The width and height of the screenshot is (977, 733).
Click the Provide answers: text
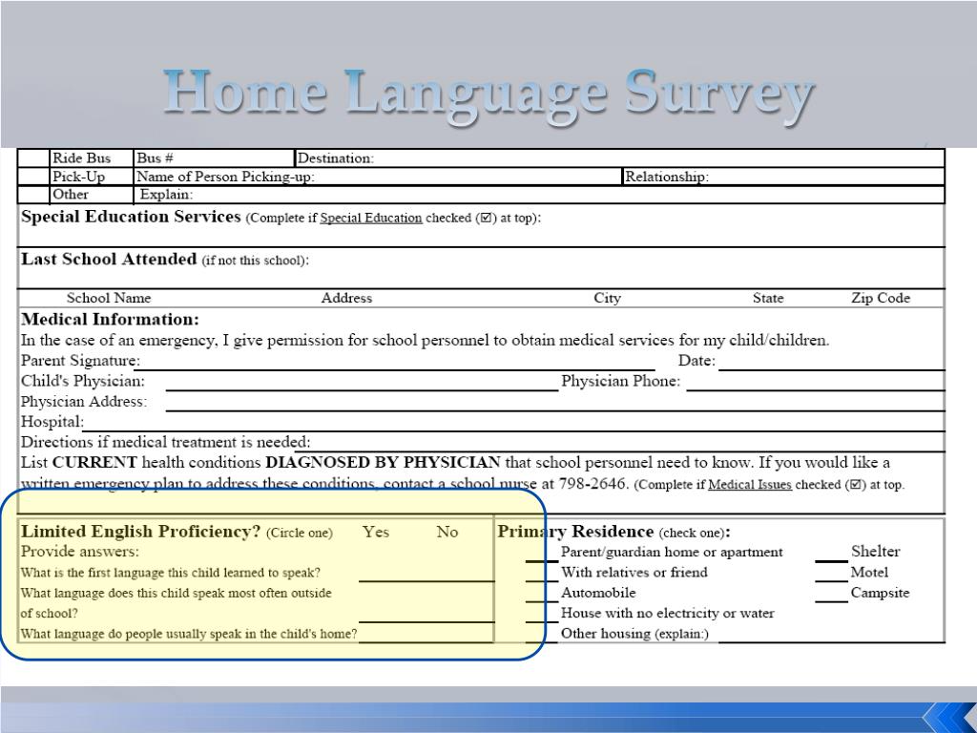point(80,552)
